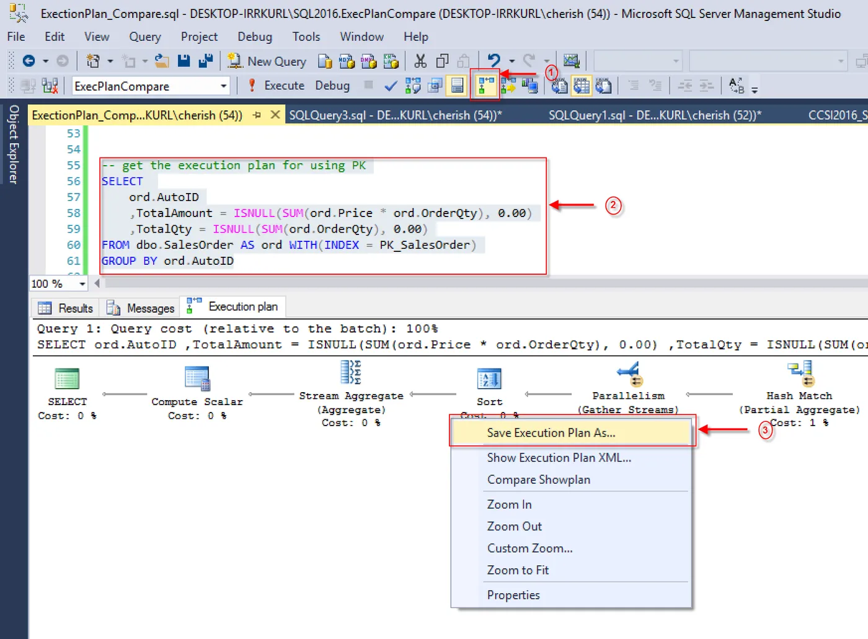Open the 100 % editor zoom dropdown
This screenshot has width=868, height=639.
point(82,284)
